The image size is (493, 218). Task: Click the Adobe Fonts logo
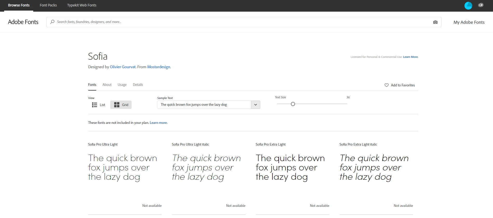point(23,22)
